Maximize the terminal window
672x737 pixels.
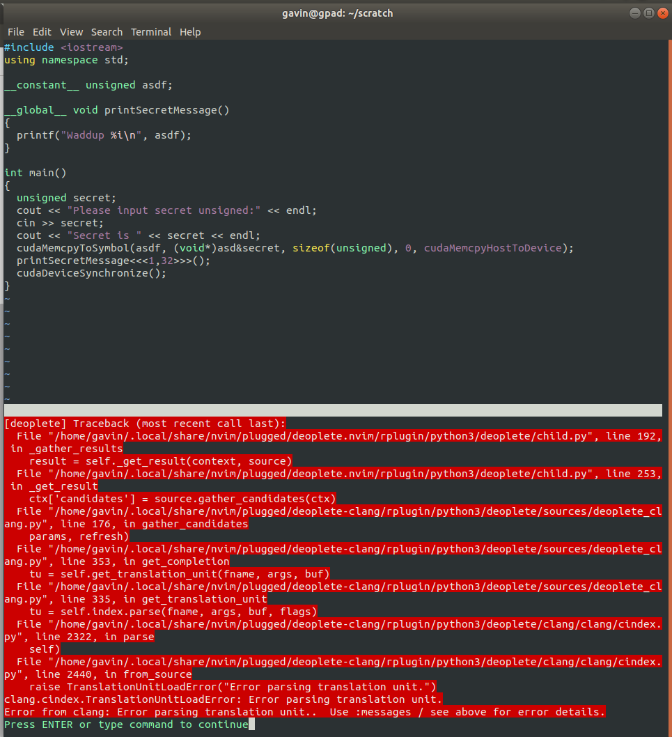[x=649, y=13]
